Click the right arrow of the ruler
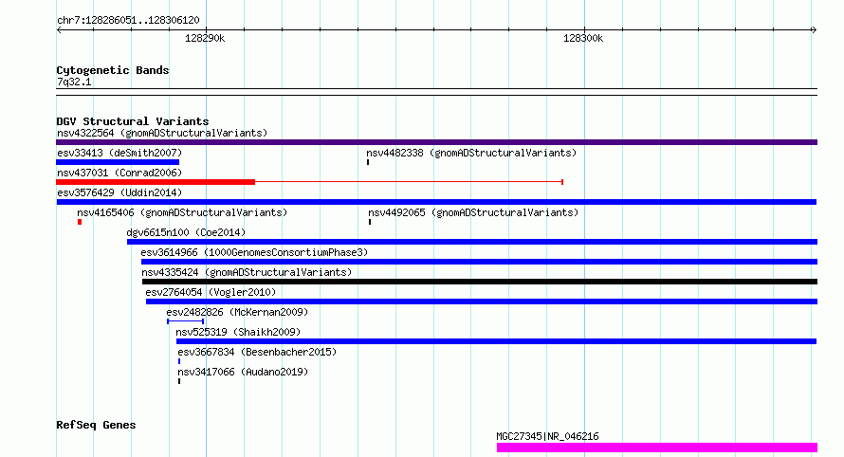Viewport: 844px width, 457px height. [x=814, y=30]
